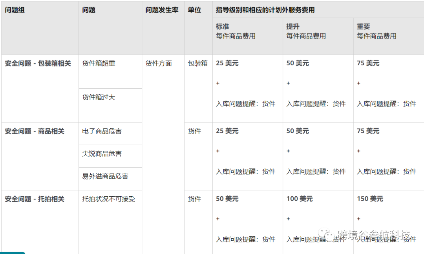Click the teal button at bottom-left corner
This screenshot has height=254, width=424.
coord(13,252)
